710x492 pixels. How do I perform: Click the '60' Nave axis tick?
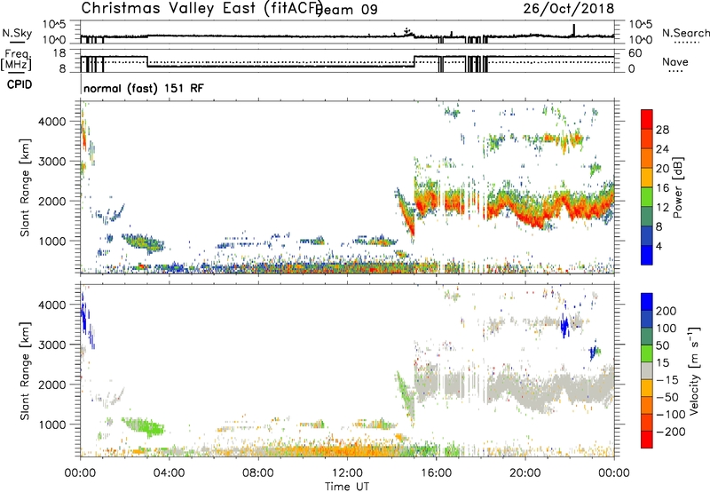[635, 53]
